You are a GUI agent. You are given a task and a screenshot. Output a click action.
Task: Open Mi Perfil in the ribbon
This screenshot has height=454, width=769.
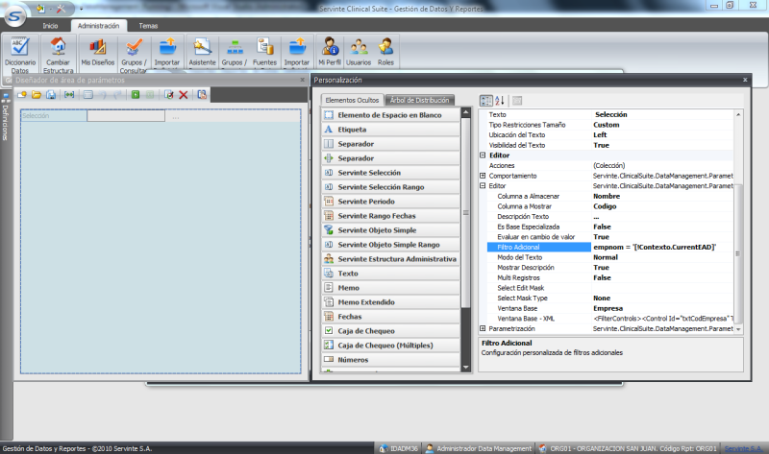(330, 53)
